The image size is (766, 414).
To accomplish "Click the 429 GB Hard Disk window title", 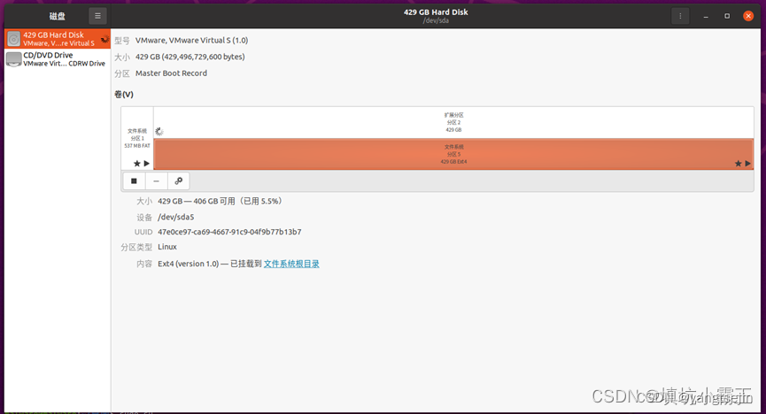I will (436, 12).
